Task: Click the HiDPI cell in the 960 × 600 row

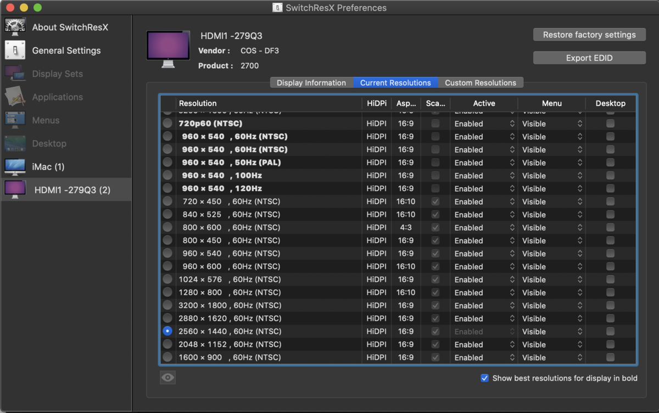Action: click(376, 266)
